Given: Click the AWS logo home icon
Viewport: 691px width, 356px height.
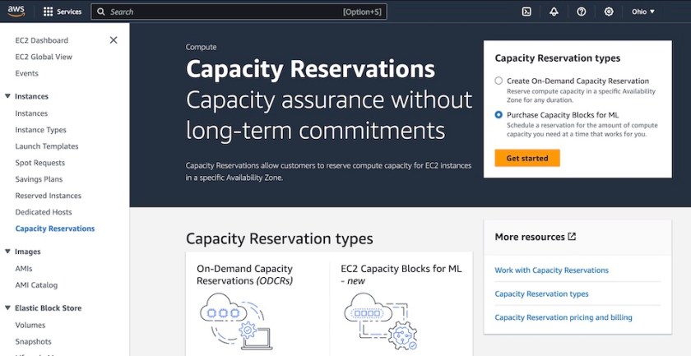Looking at the screenshot, I should click(x=17, y=12).
